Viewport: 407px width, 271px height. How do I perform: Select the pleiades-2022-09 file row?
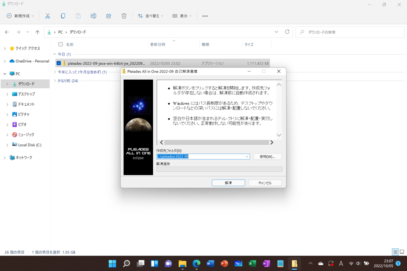click(162, 63)
